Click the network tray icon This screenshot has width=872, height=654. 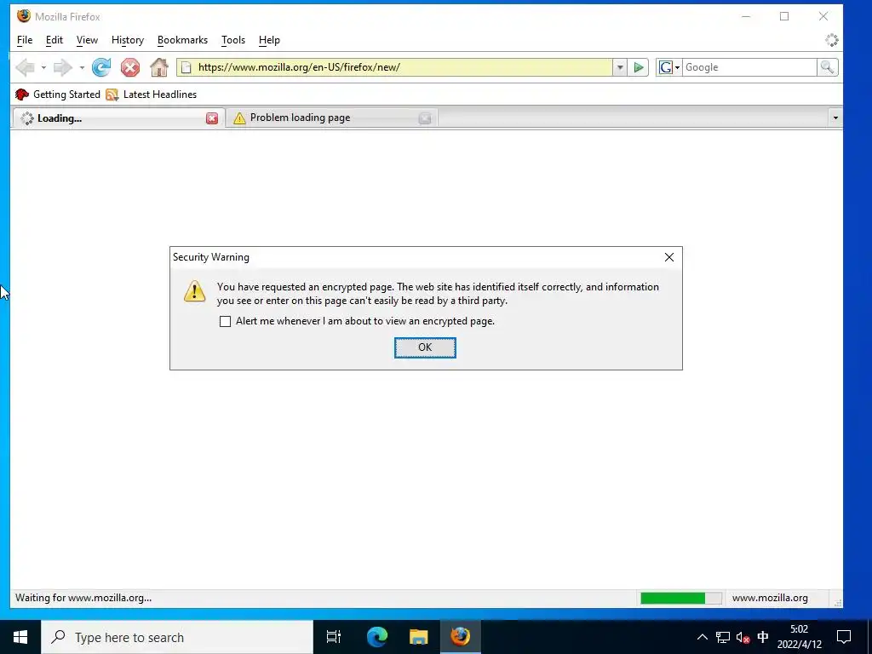tap(722, 637)
